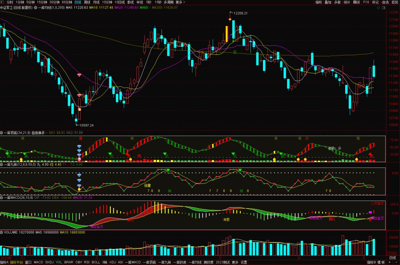Click the 中证军工 (日线 前复权) title label

(x=16, y=8)
